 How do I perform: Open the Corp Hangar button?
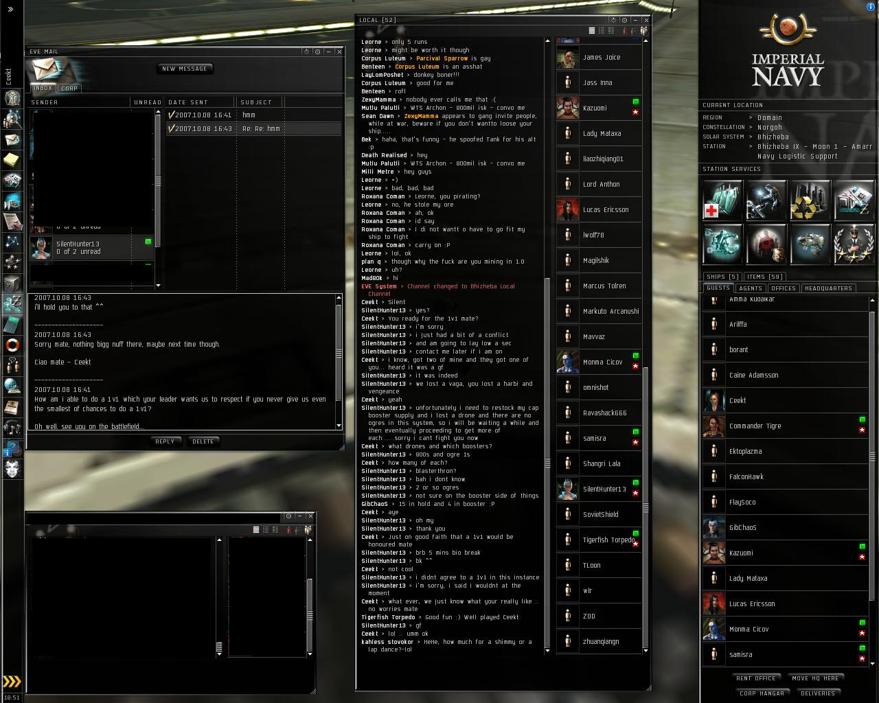click(x=762, y=693)
